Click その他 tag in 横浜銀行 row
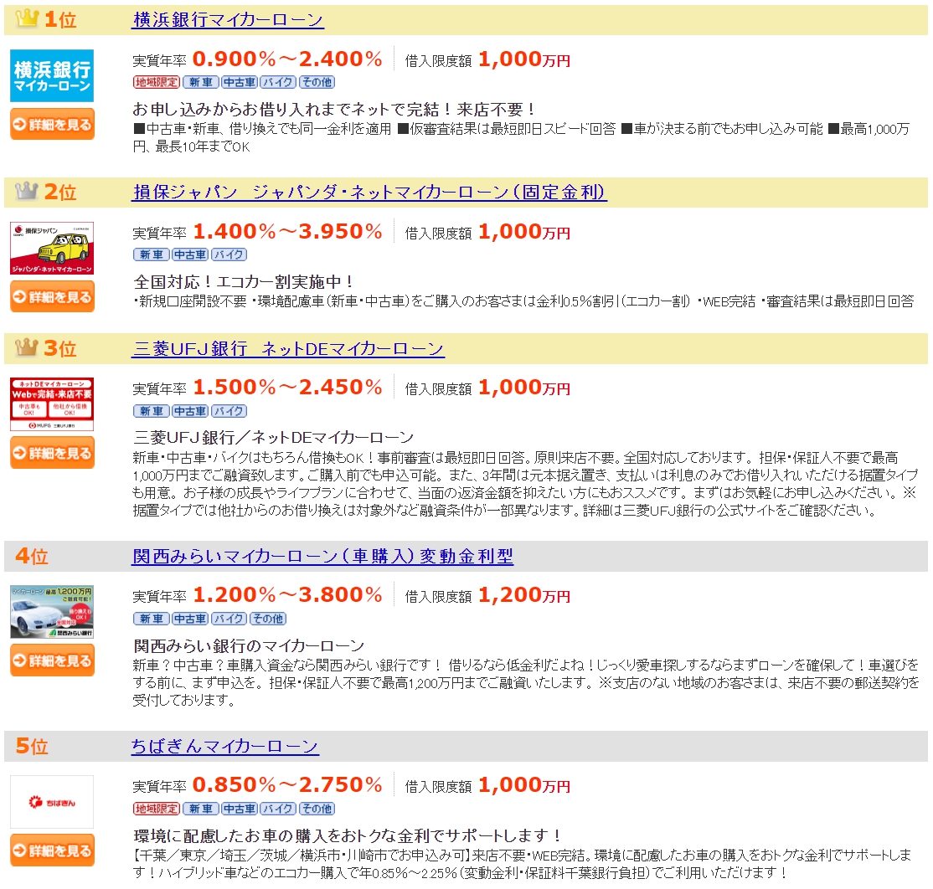This screenshot has width=933, height=889. pos(317,82)
